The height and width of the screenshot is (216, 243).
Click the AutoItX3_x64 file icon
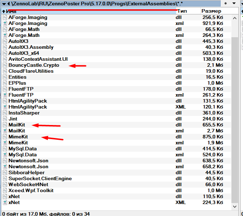pos(5,53)
